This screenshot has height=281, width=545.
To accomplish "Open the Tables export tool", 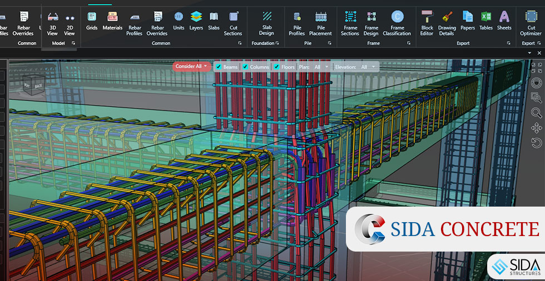I will pos(486,21).
